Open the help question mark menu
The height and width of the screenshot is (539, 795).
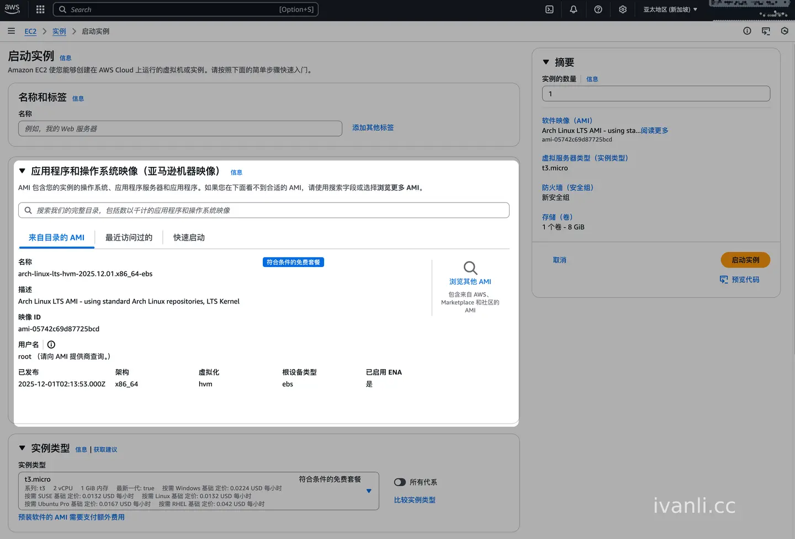tap(598, 9)
